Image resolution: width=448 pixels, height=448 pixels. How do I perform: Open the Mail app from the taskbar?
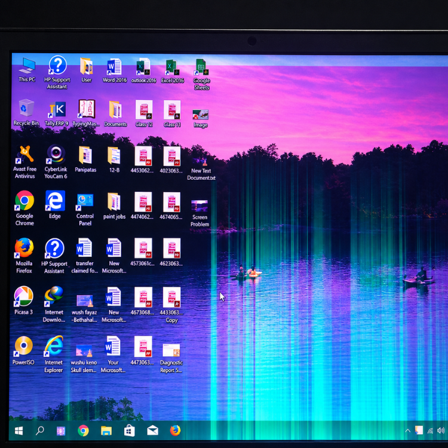tap(152, 430)
